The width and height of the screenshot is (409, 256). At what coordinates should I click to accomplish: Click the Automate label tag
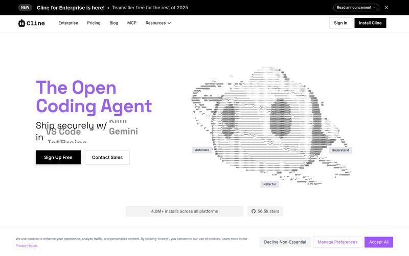click(202, 150)
